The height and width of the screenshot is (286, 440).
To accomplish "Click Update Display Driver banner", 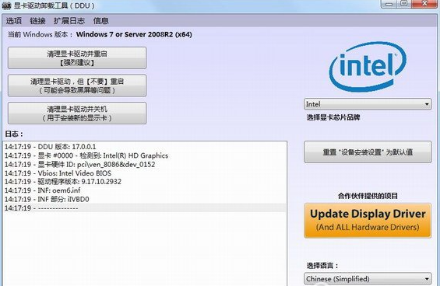I will [x=368, y=221].
